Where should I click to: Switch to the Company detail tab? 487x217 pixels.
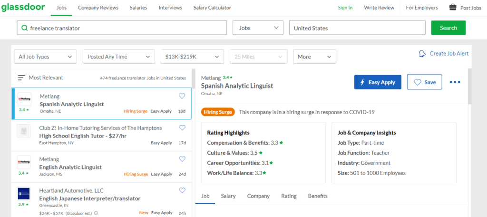(258, 196)
